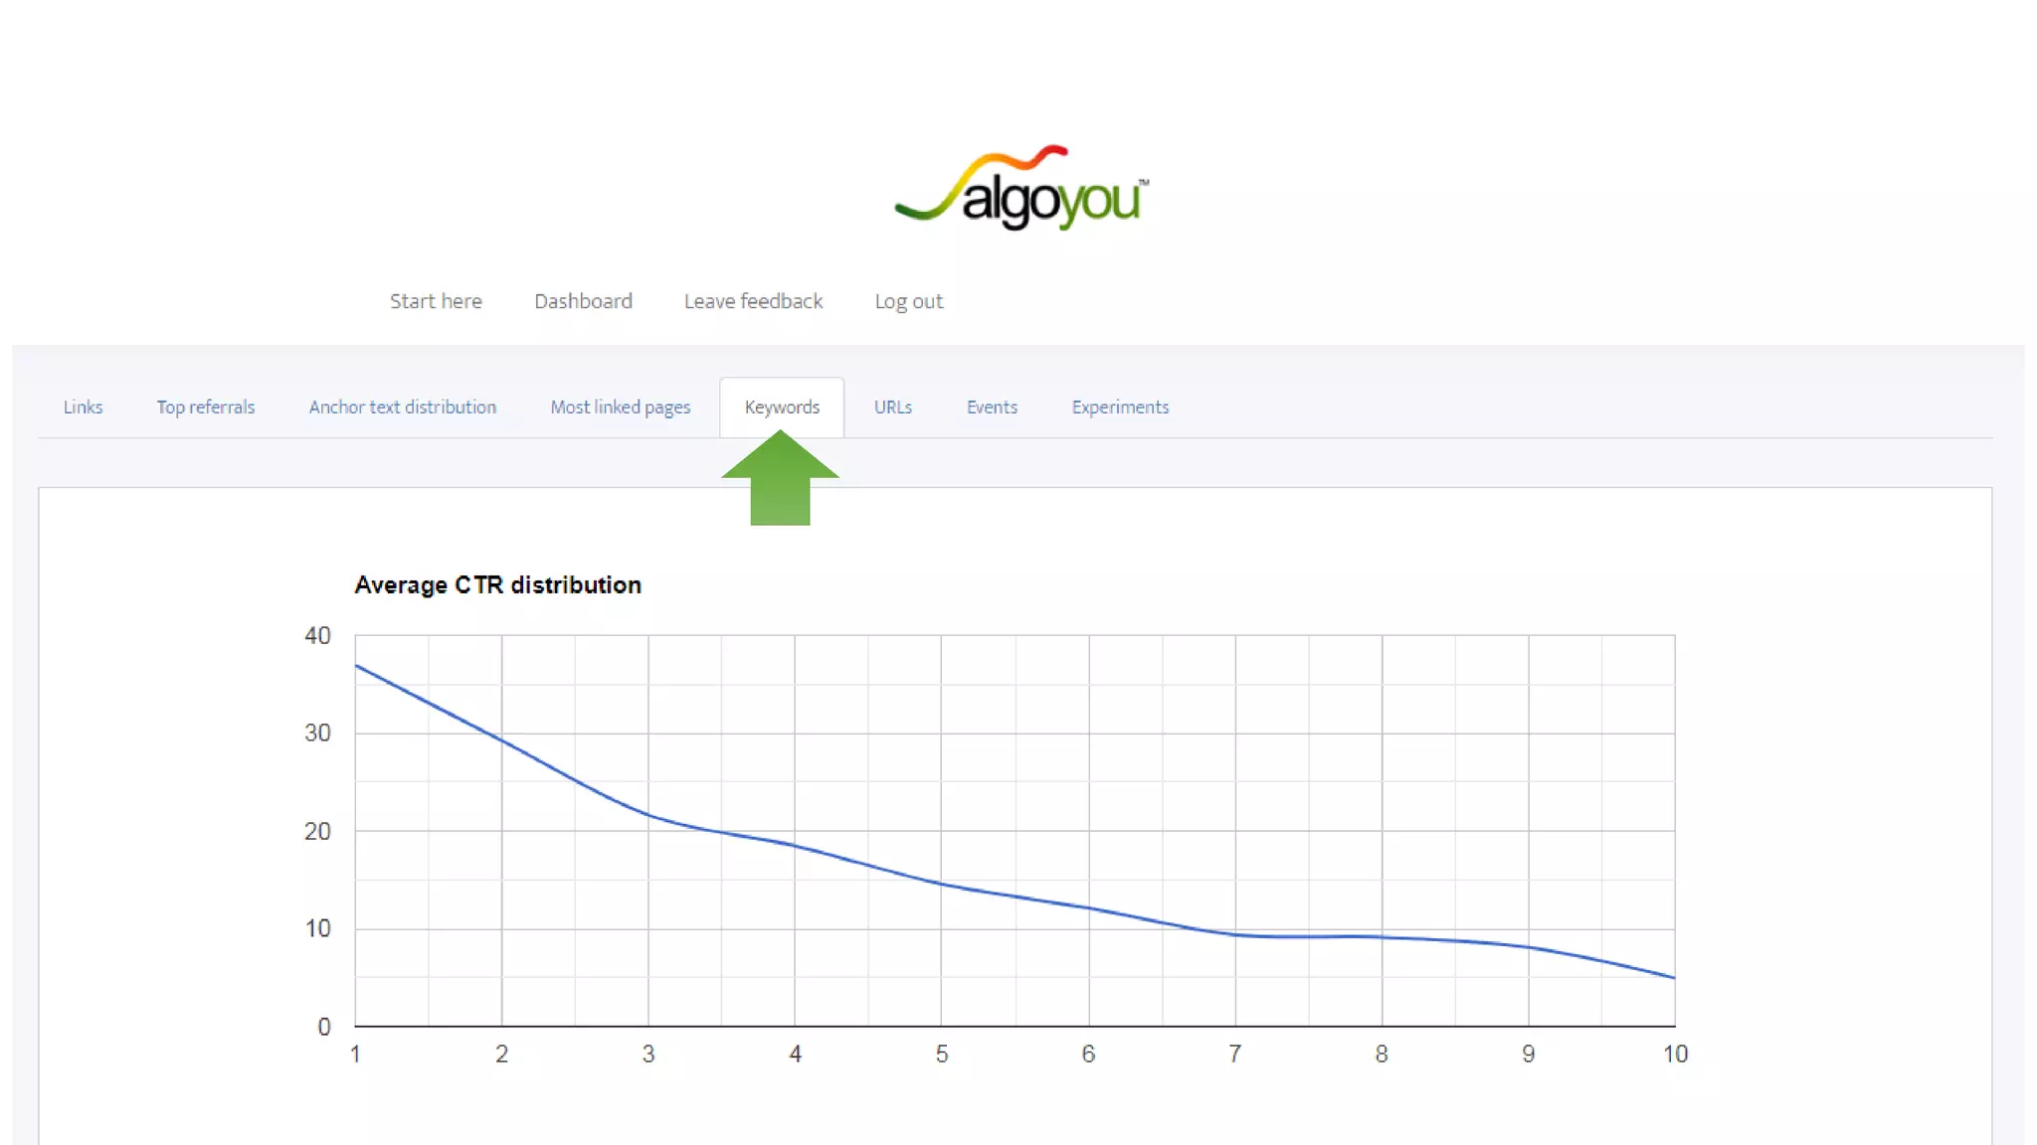The image size is (2037, 1145).
Task: Click the CTR line at position 7
Action: click(1235, 934)
